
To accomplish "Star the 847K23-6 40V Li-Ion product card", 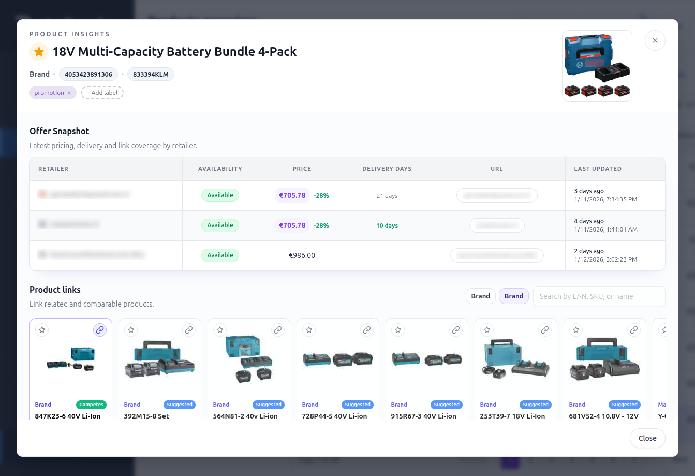I will [x=42, y=330].
